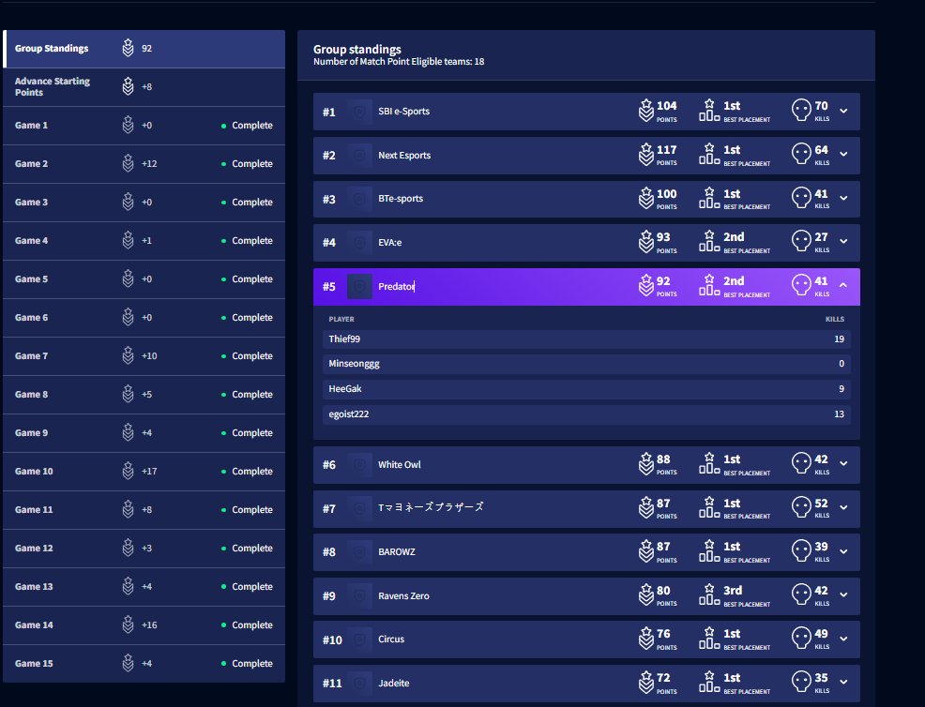
Task: Open Game 1 results
Action: [x=144, y=126]
